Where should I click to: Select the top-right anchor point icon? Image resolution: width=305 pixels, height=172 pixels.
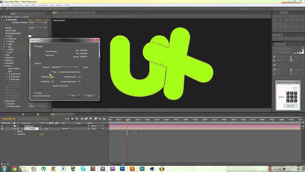(x=296, y=93)
